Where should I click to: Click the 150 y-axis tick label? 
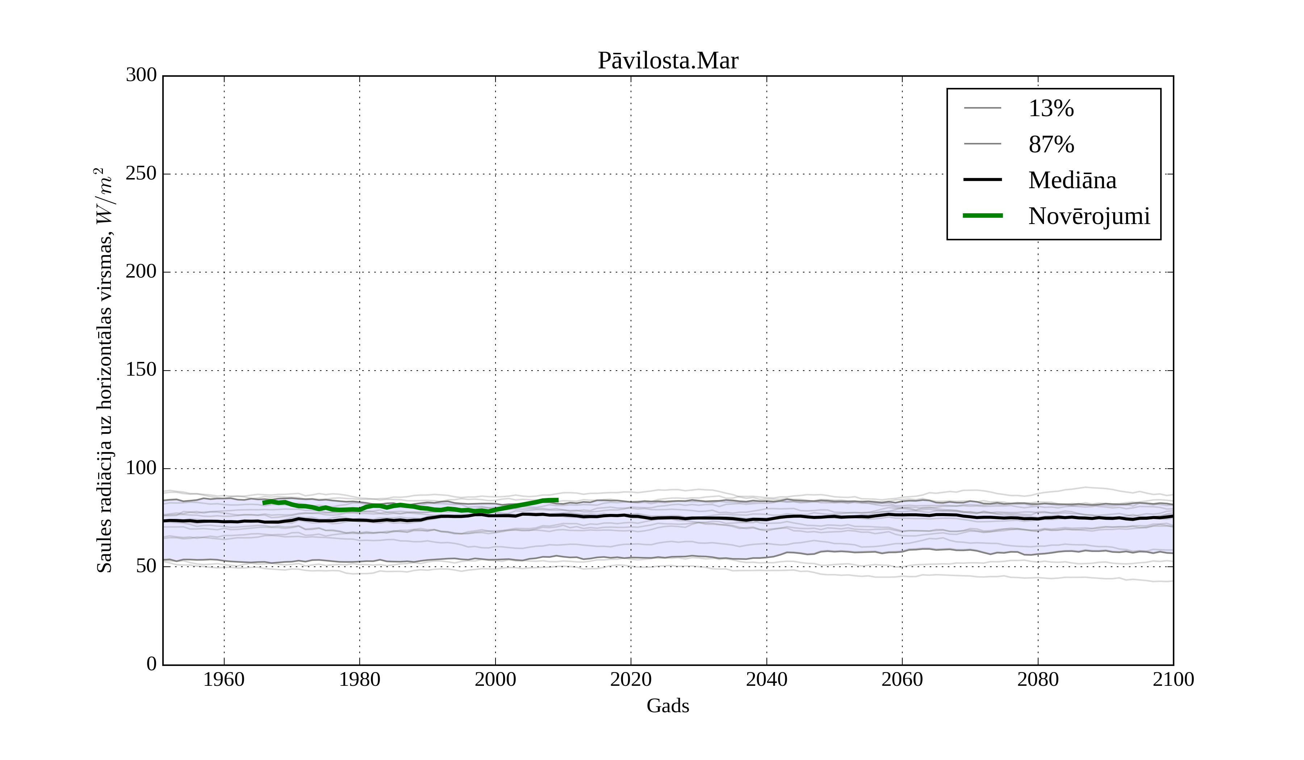coord(141,370)
